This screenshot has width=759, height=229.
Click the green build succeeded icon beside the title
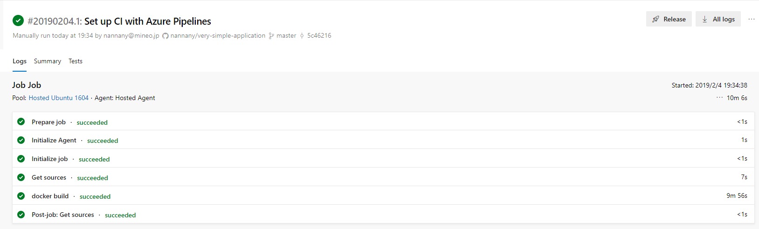click(18, 20)
